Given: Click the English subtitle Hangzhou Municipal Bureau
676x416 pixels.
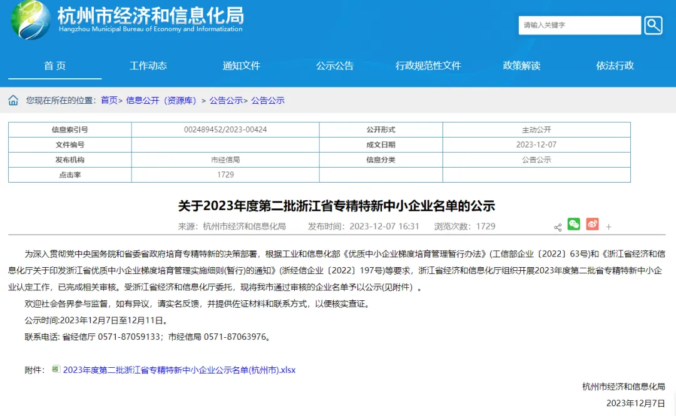Looking at the screenshot, I should [150, 29].
